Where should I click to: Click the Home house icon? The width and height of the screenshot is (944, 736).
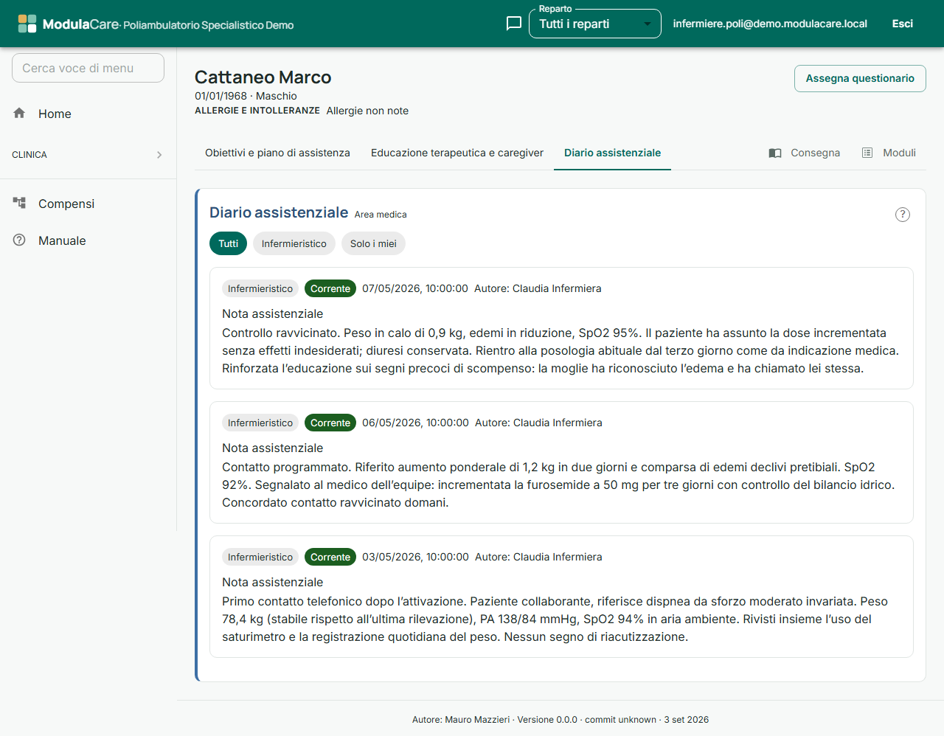(19, 113)
